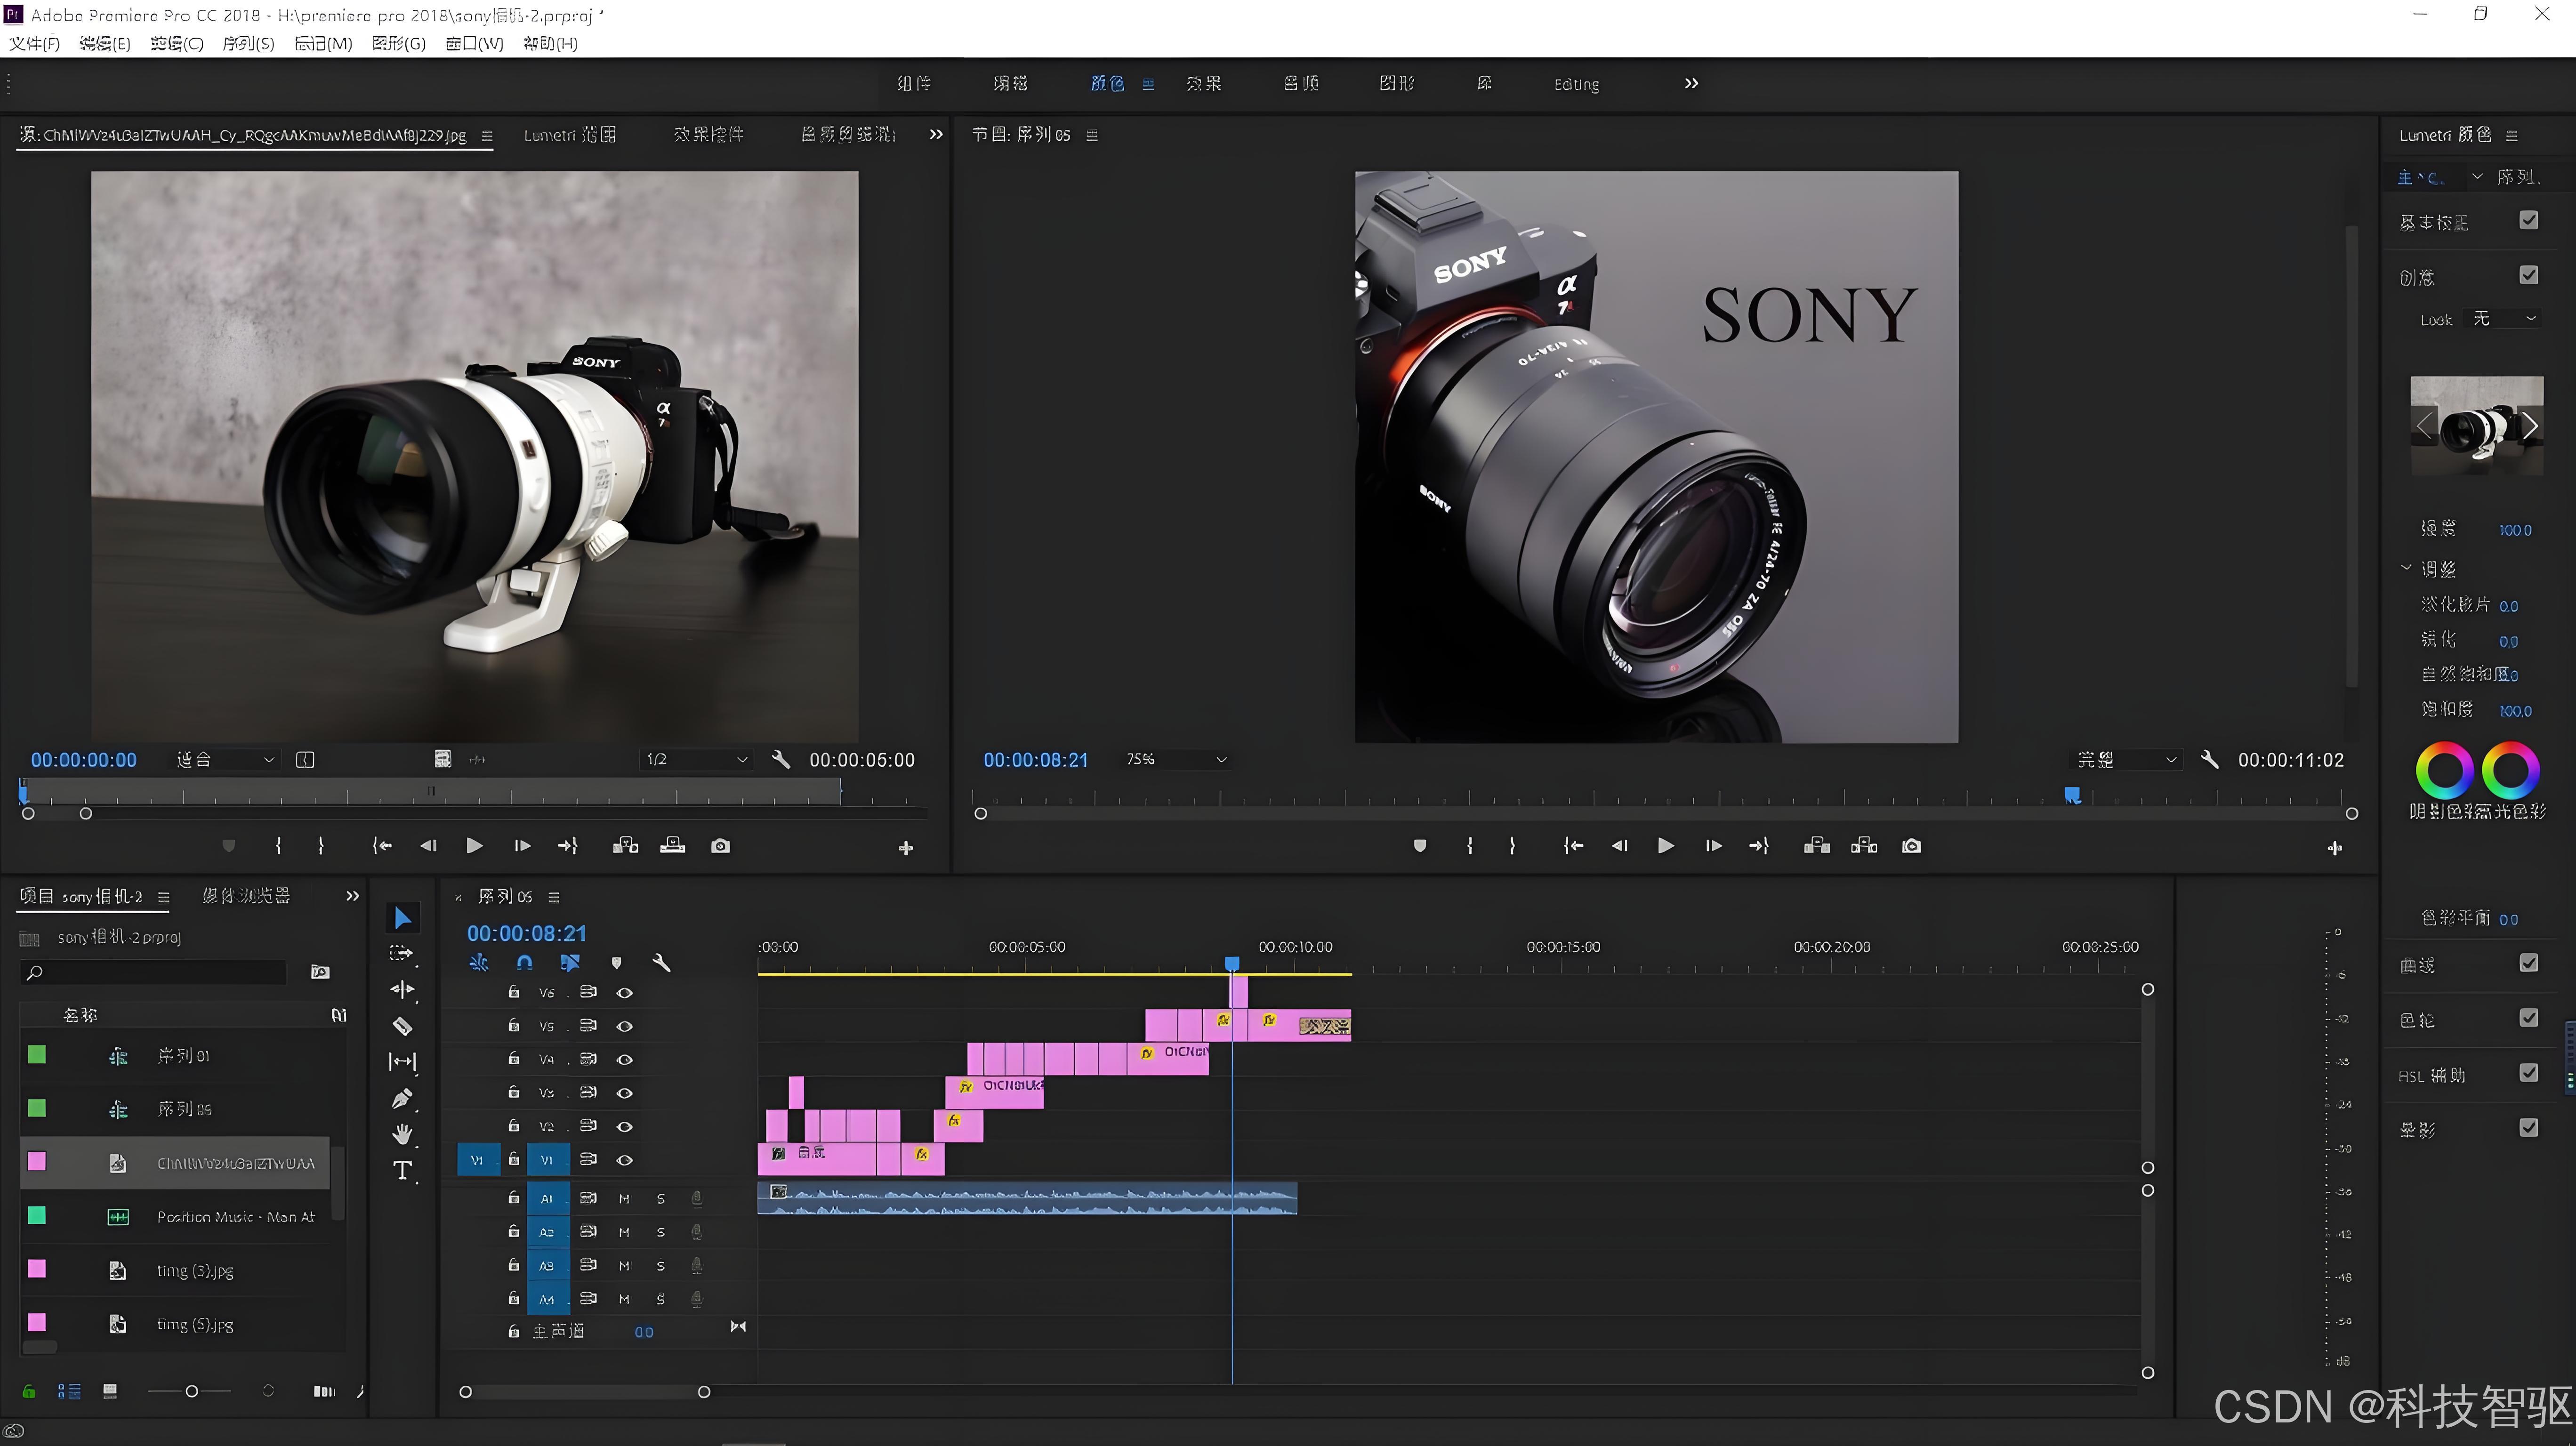Open Program monitor 75% zoom dropdown
Viewport: 2576px width, 1446px height.
(1176, 760)
